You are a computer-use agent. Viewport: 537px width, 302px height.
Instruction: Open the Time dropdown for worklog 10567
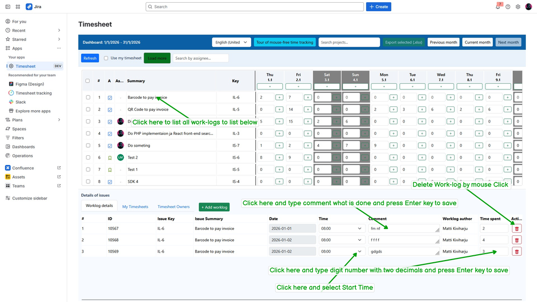pos(341,228)
